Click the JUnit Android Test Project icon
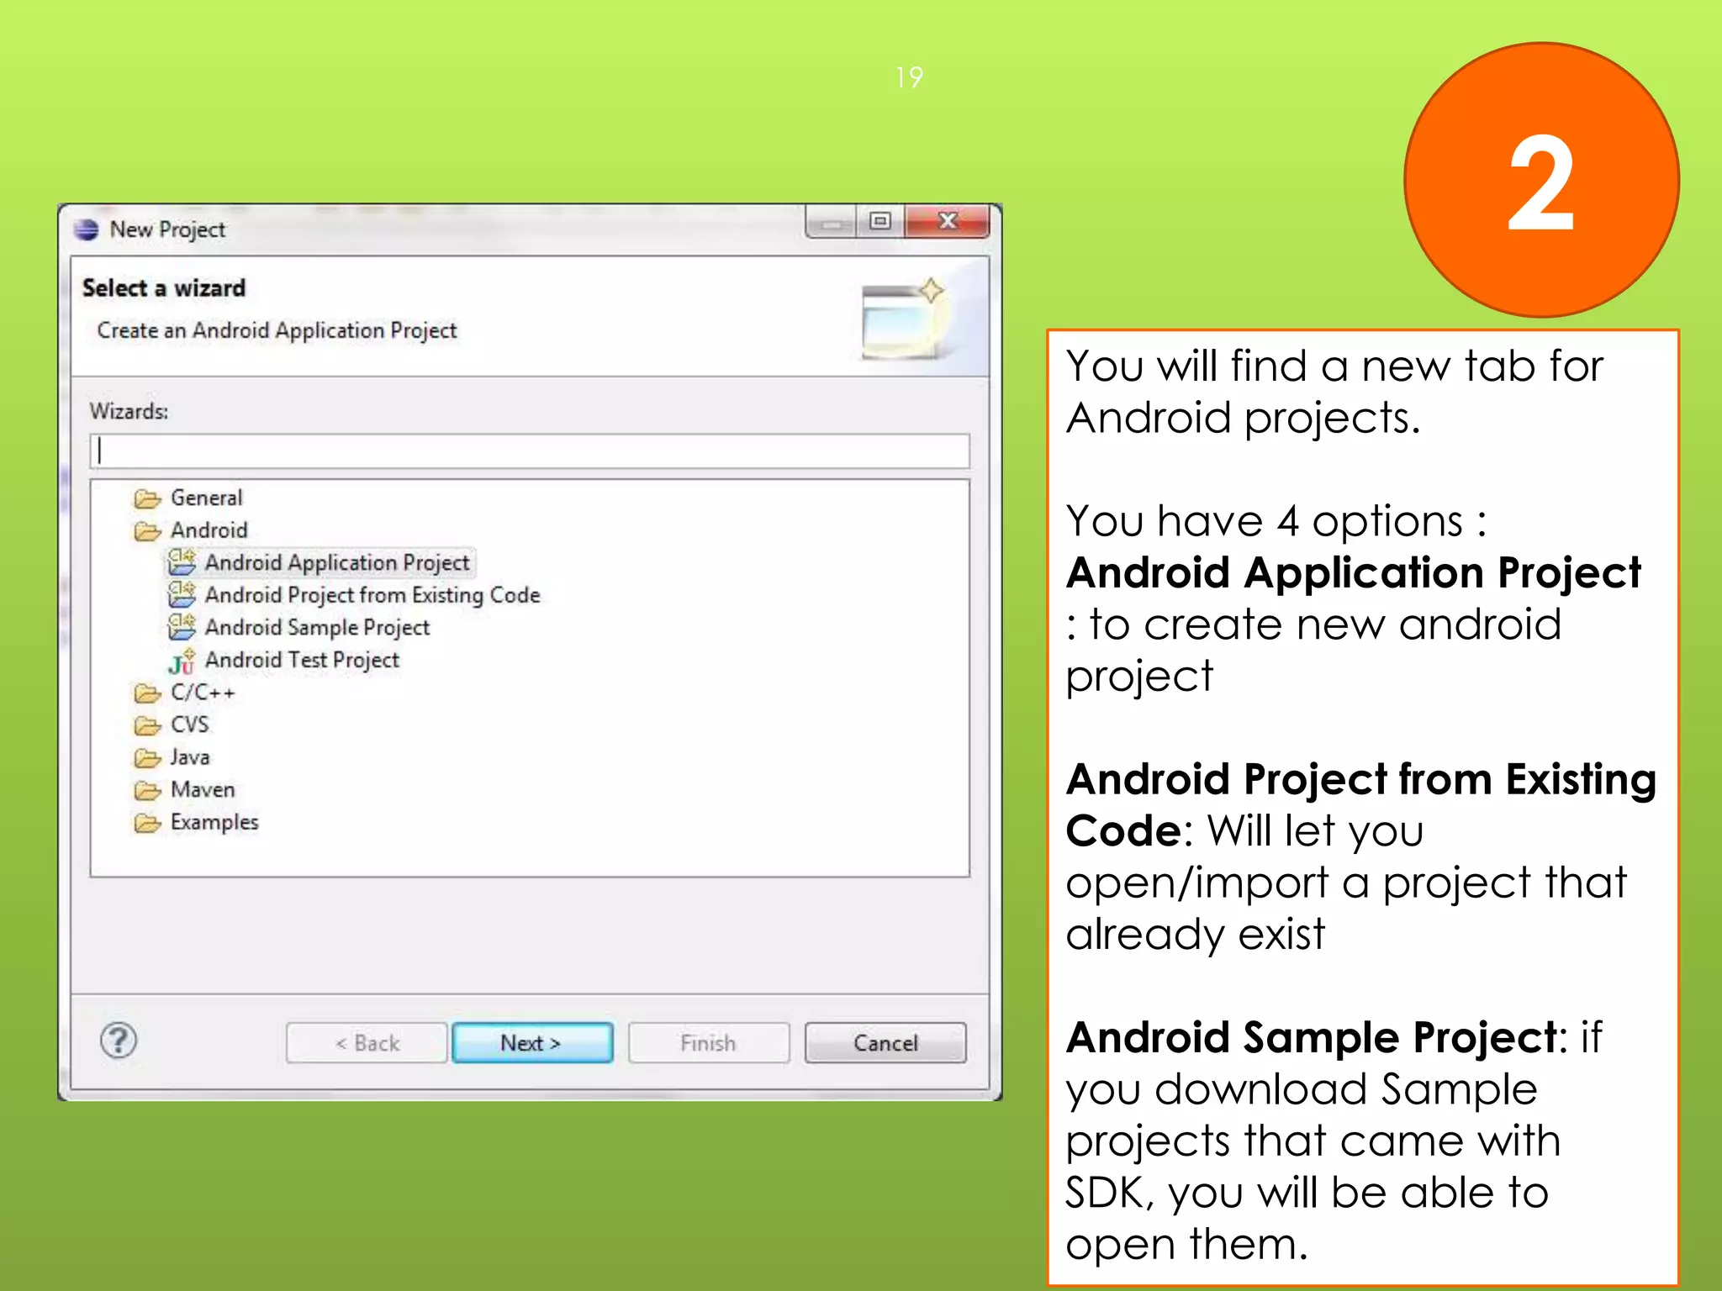 [x=182, y=661]
